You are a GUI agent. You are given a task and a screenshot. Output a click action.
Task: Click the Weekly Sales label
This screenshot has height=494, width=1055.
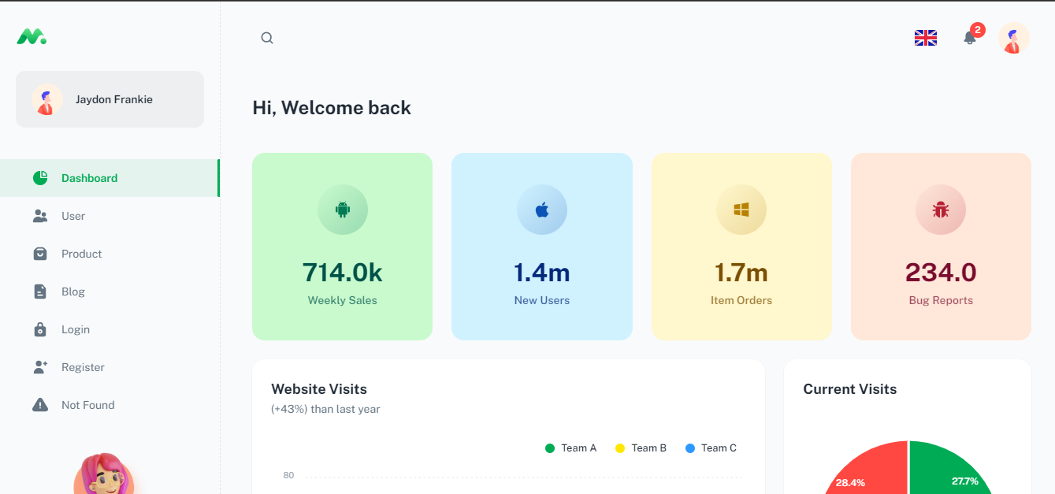coord(342,300)
